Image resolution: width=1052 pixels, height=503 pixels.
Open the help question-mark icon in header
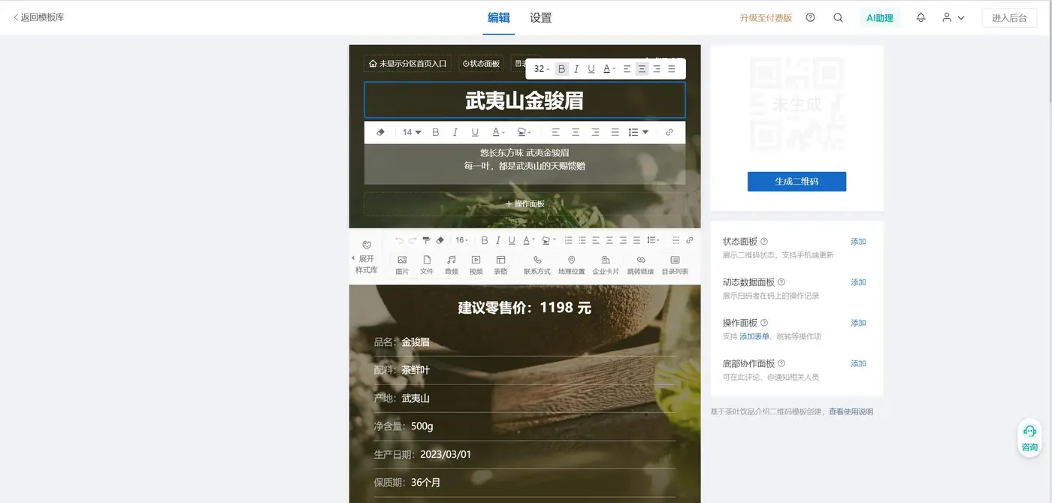(810, 17)
